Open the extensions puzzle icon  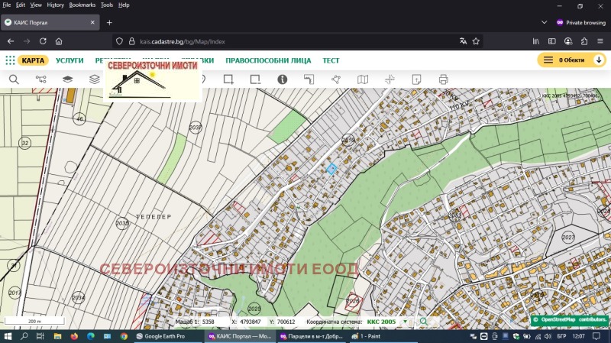pos(584,41)
